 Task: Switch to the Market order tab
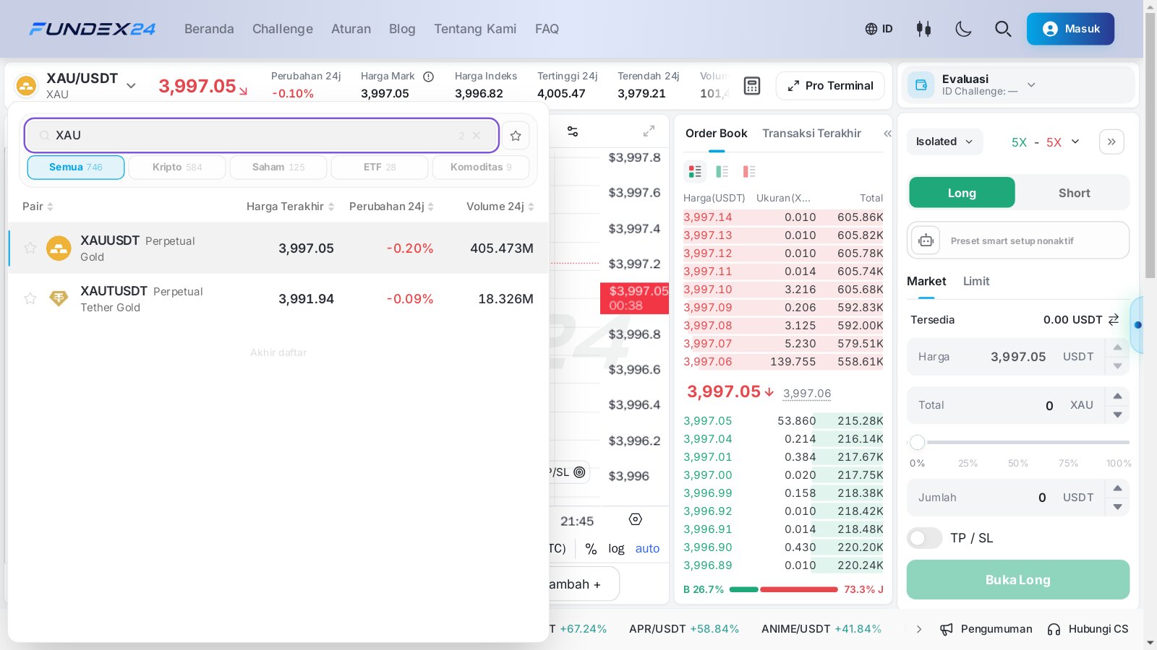pyautogui.click(x=926, y=281)
